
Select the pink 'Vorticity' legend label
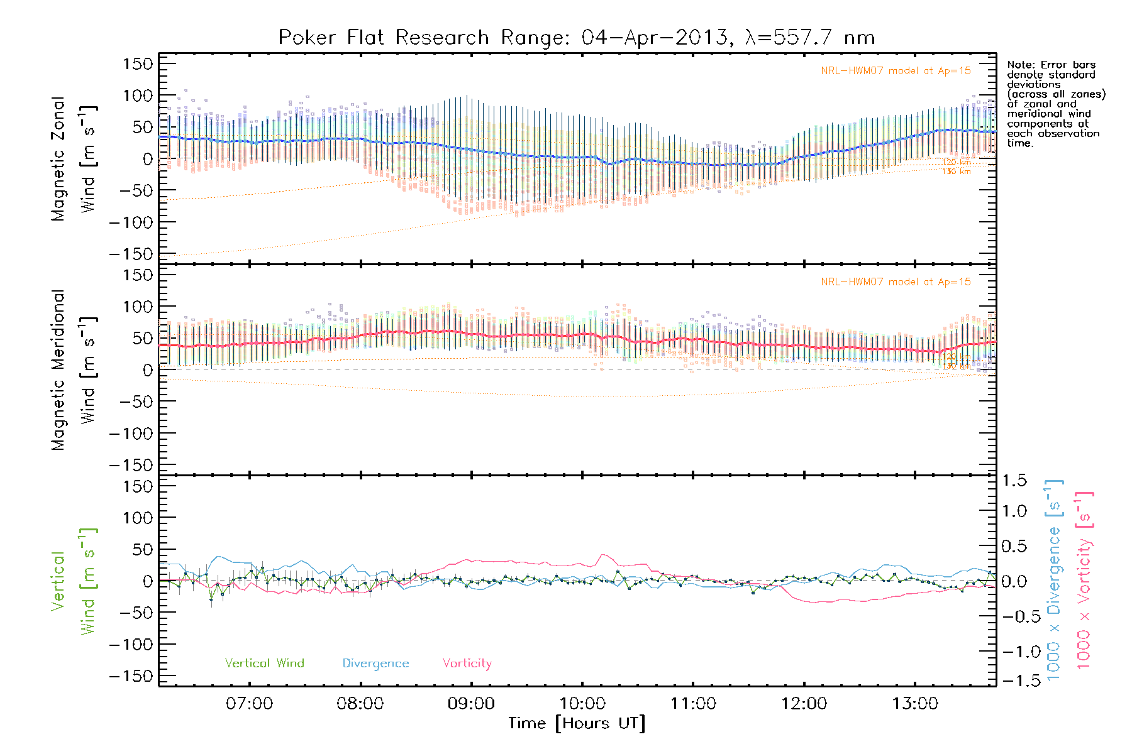pos(467,663)
